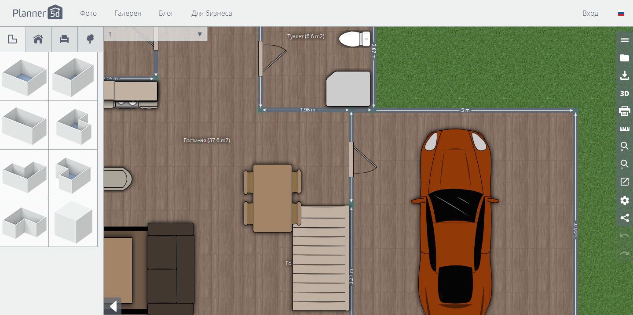Click the Share project icon
Image resolution: width=633 pixels, height=315 pixels.
point(624,218)
